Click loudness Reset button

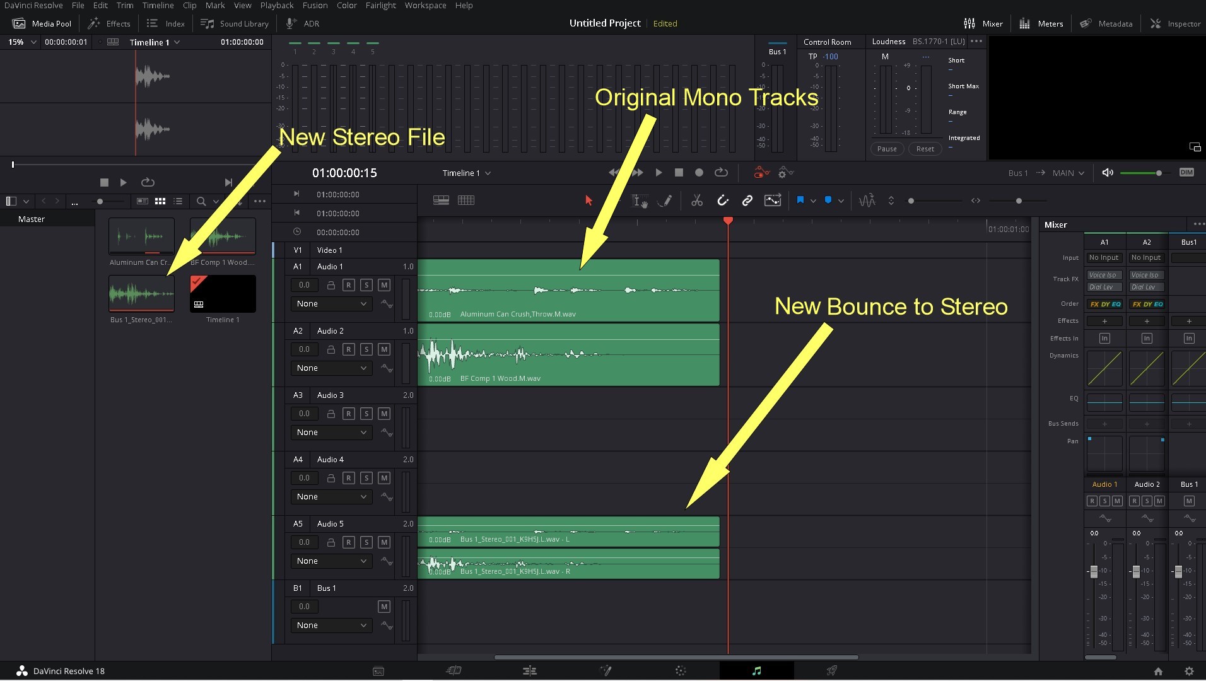point(925,149)
